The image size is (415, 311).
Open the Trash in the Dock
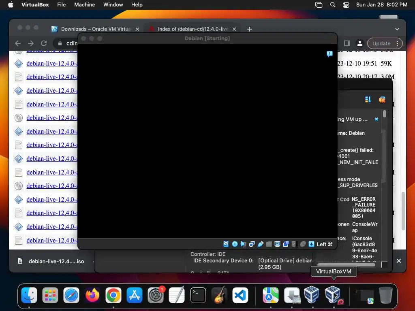coord(386,295)
